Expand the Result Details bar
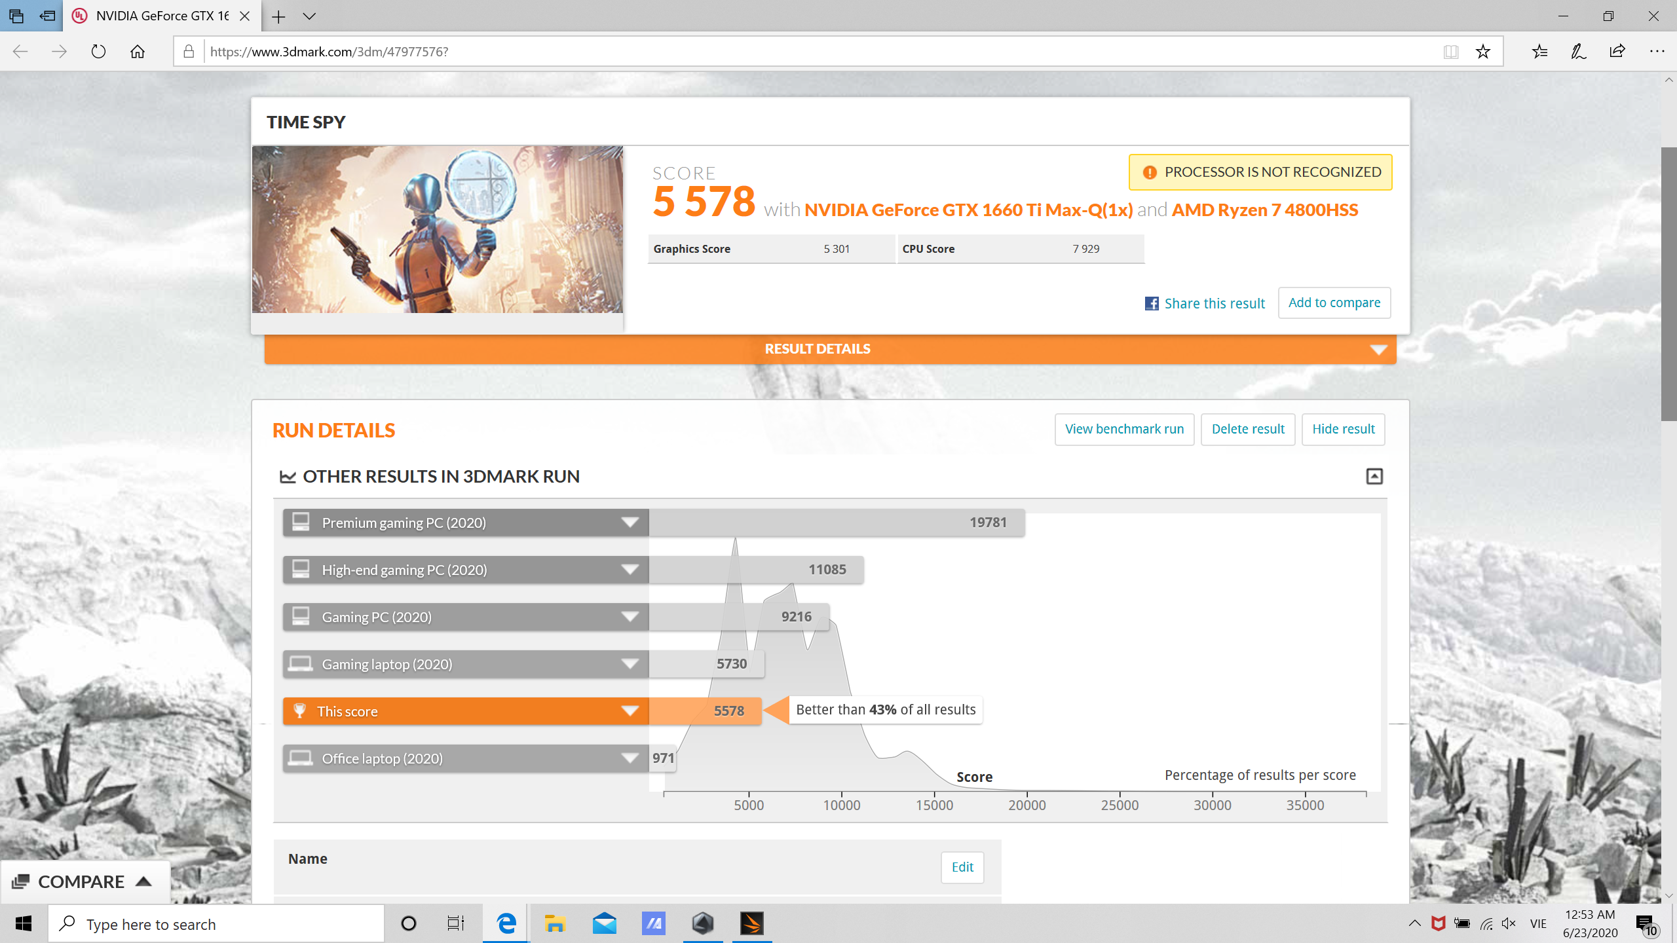The height and width of the screenshot is (943, 1677). [830, 349]
